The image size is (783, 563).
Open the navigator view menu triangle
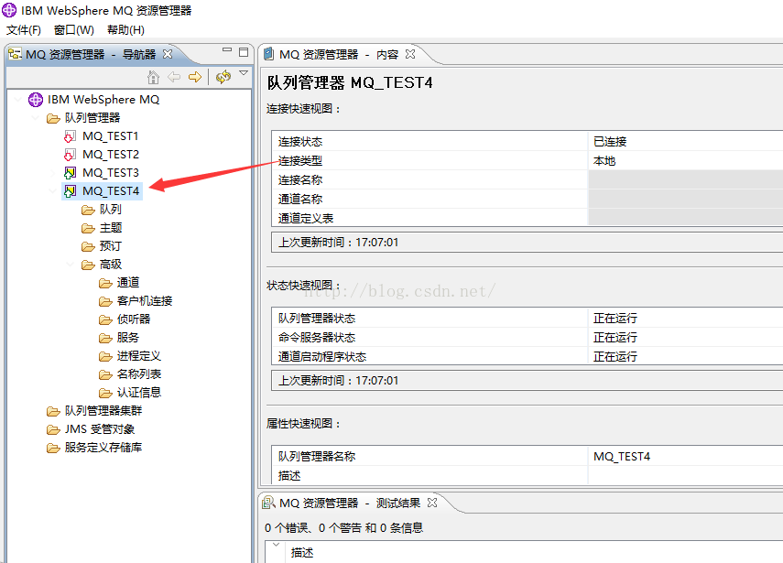coord(244,73)
